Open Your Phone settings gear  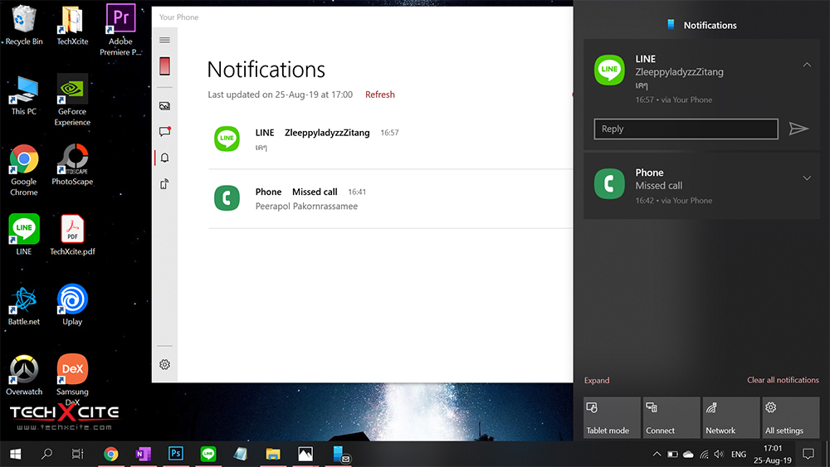click(164, 364)
